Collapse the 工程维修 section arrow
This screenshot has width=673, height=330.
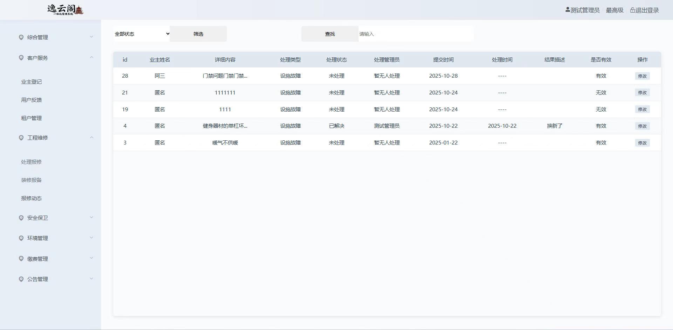point(91,138)
